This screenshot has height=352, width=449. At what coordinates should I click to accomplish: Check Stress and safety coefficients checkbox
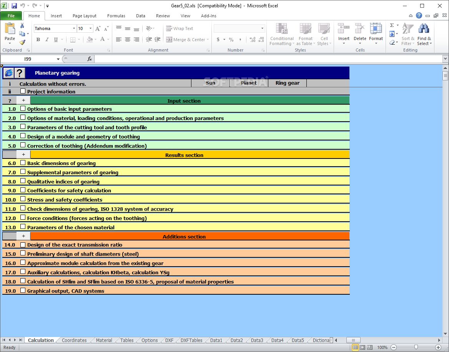pyautogui.click(x=23, y=199)
